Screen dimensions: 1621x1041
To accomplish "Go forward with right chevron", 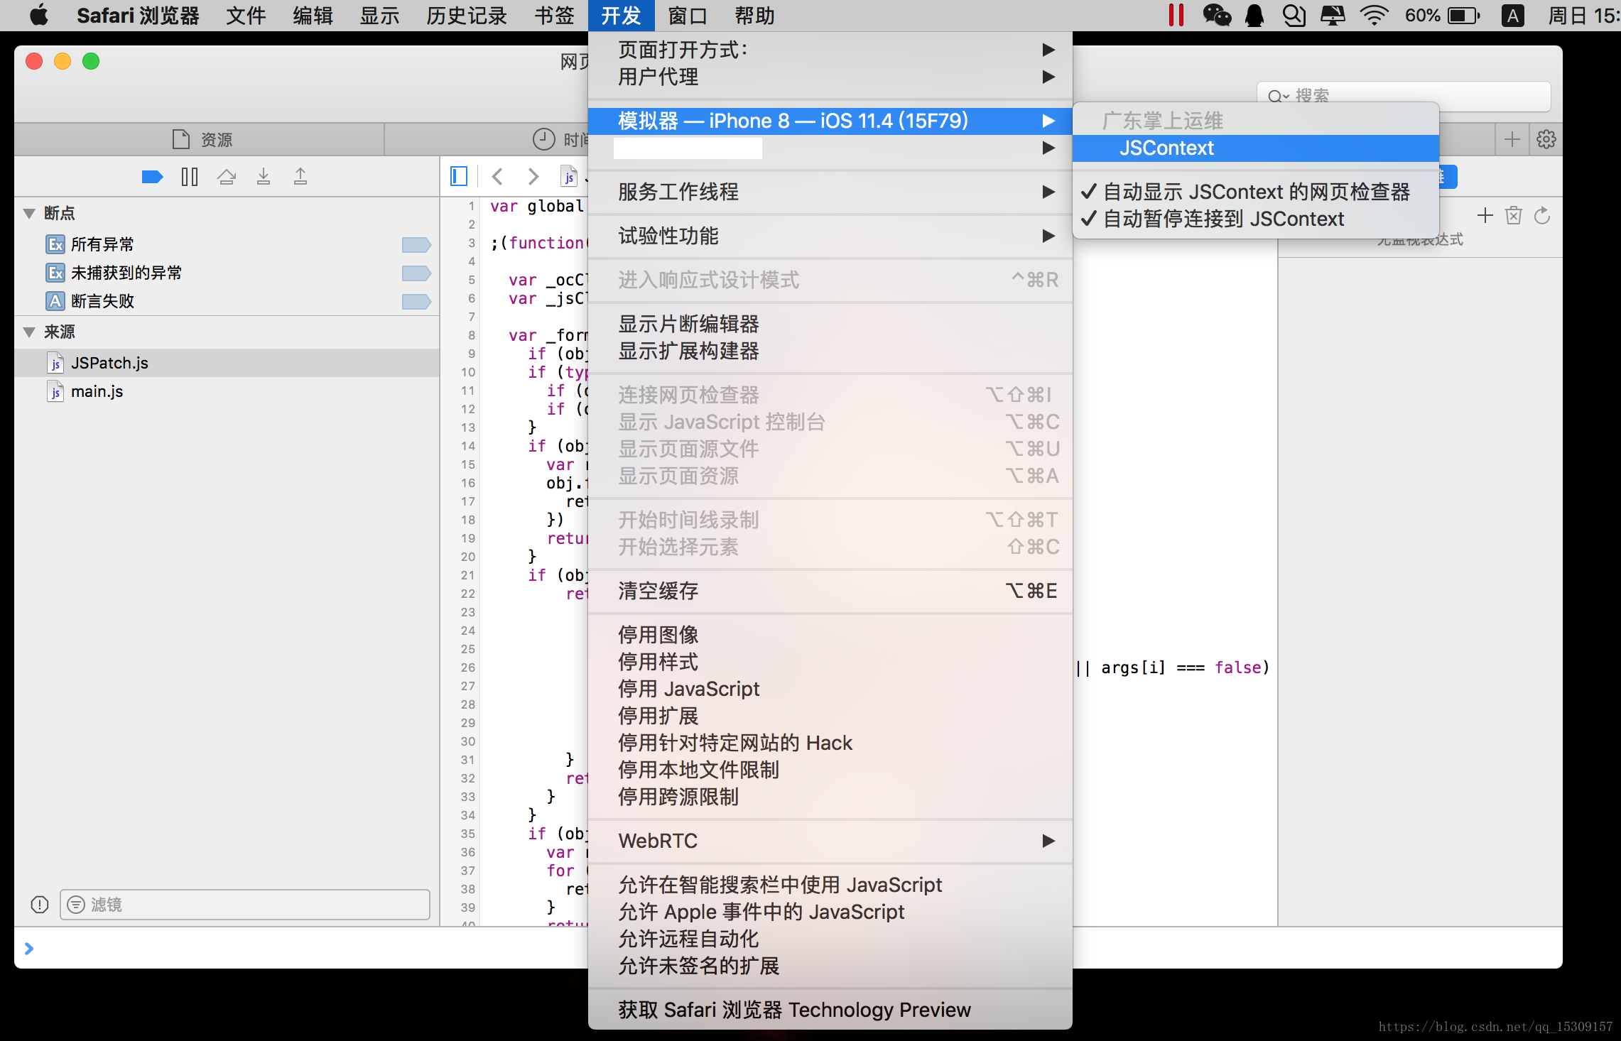I will point(533,176).
